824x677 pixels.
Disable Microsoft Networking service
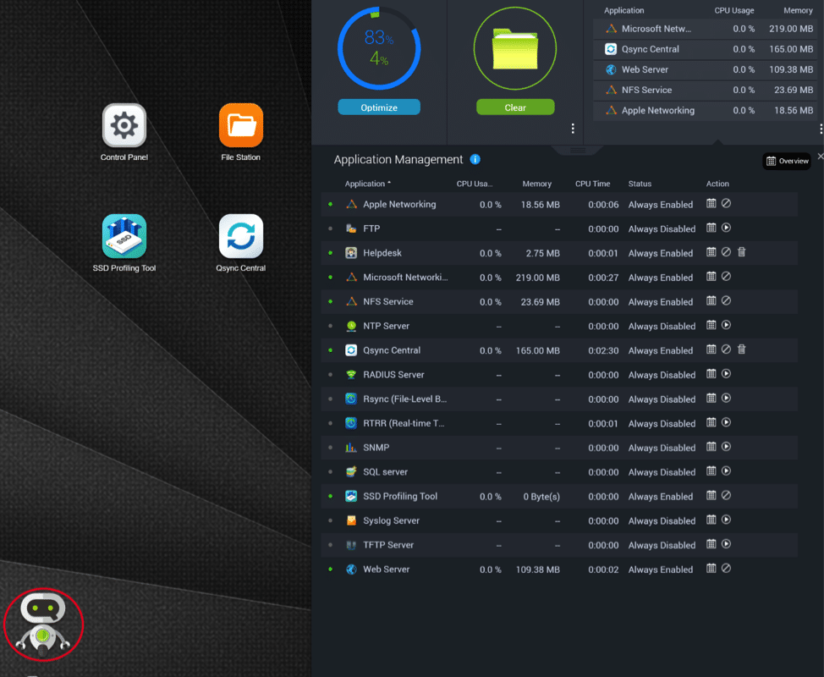click(x=726, y=277)
